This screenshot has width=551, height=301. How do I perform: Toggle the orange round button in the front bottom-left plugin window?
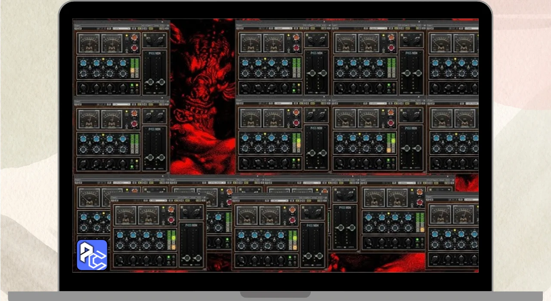(171, 209)
